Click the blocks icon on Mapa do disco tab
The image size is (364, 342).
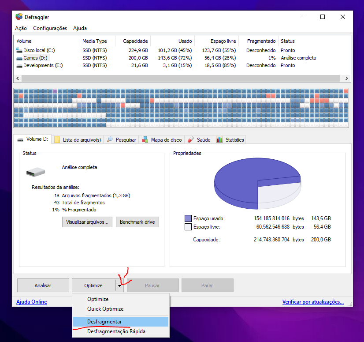coord(145,139)
